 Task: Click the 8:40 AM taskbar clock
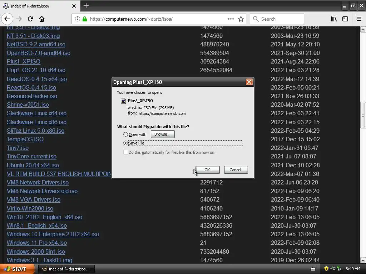point(353,269)
